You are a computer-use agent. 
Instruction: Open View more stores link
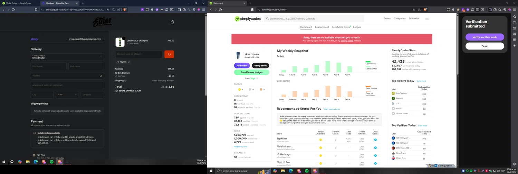[332, 109]
